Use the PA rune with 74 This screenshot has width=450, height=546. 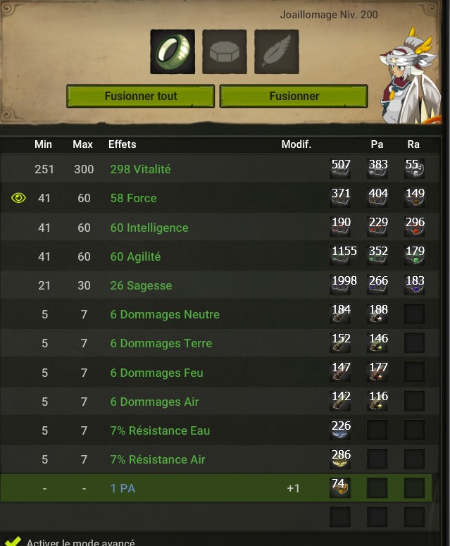coord(340,488)
